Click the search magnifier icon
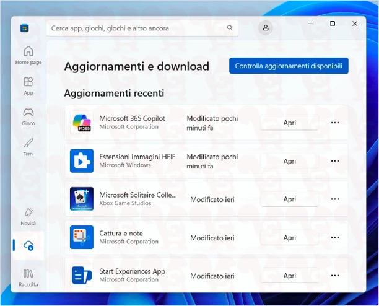Screen dimensions: 379x306 coord(230,28)
